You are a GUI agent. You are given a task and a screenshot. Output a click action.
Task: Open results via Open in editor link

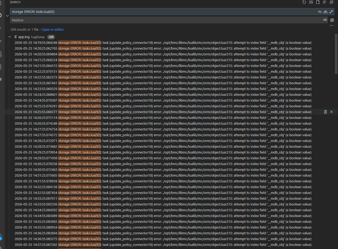click(x=53, y=30)
